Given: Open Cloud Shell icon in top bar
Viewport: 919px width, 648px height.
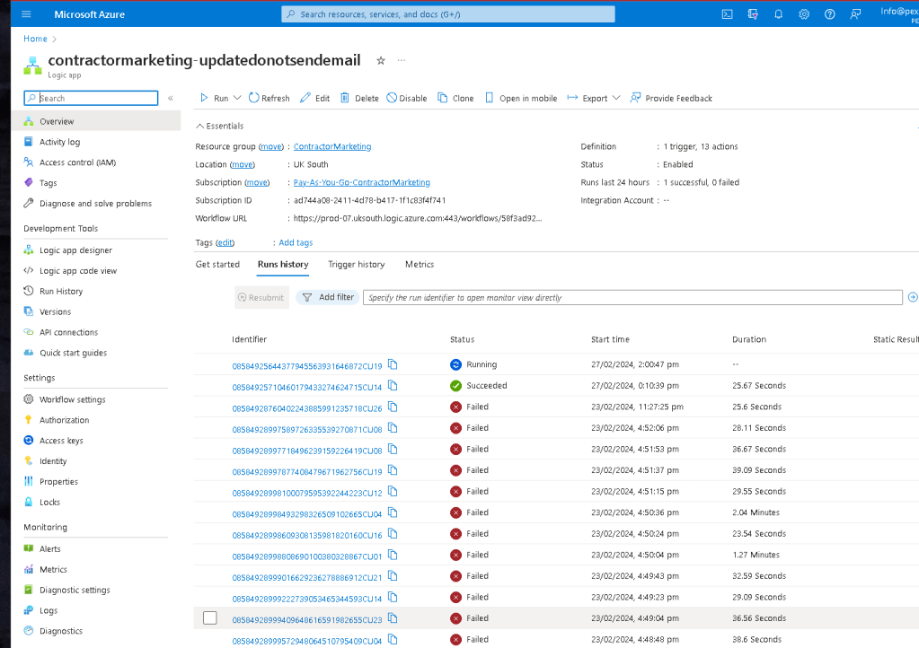Looking at the screenshot, I should pos(727,14).
